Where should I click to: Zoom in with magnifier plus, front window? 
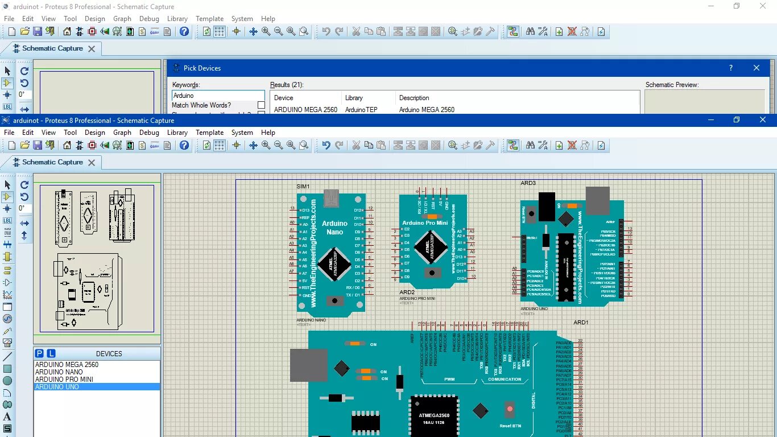pyautogui.click(x=266, y=146)
